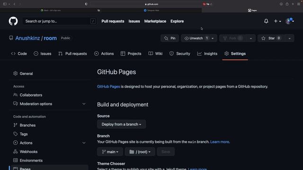Expand Moderation options chevron
The height and width of the screenshot is (170, 303).
[84, 104]
